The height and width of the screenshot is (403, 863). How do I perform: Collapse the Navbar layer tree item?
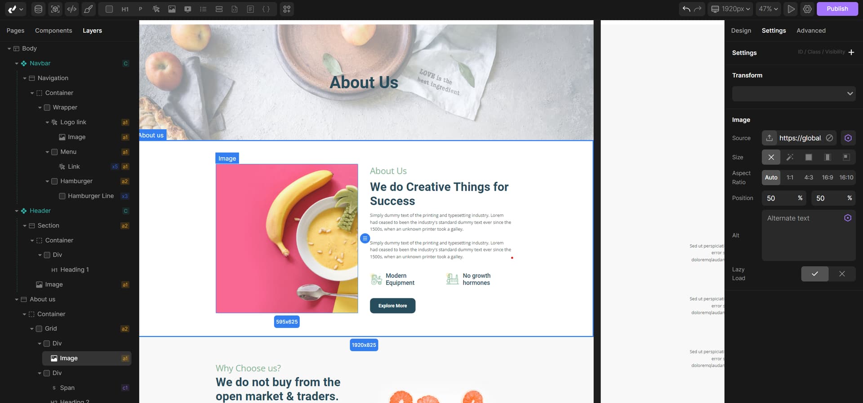pyautogui.click(x=17, y=63)
